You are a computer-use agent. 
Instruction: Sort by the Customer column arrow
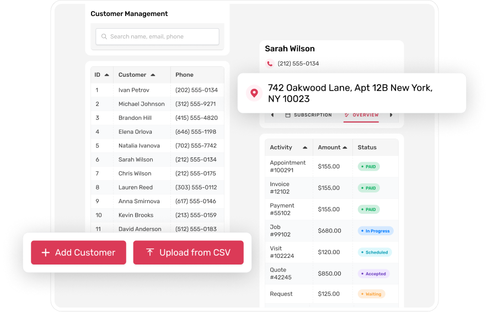click(x=153, y=75)
